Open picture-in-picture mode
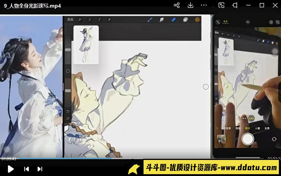Screen dimensions: 281x176 [x=221, y=5]
